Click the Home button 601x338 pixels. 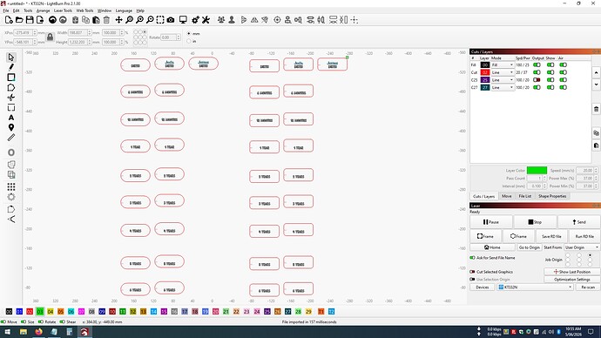[x=492, y=247]
